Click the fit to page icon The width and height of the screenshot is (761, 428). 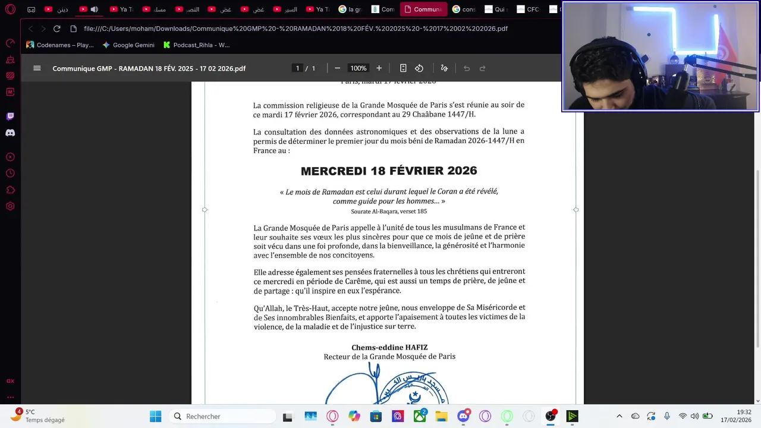coord(403,68)
